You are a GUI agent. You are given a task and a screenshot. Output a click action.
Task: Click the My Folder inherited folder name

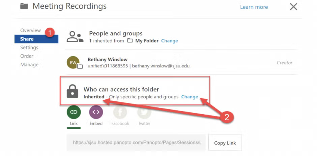point(147,41)
